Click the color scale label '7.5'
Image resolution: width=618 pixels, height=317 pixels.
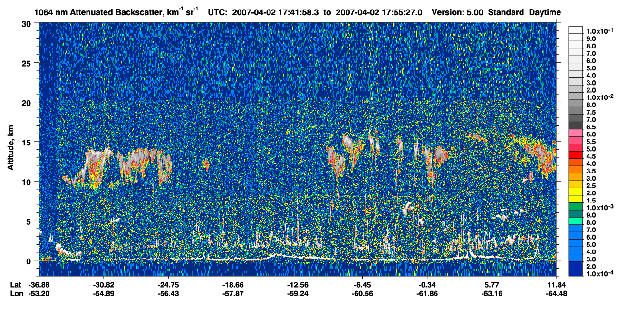pos(591,112)
